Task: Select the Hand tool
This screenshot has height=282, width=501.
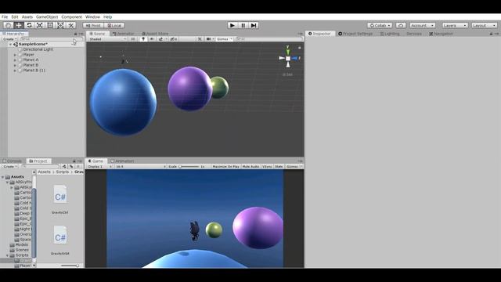Action: click(x=9, y=25)
